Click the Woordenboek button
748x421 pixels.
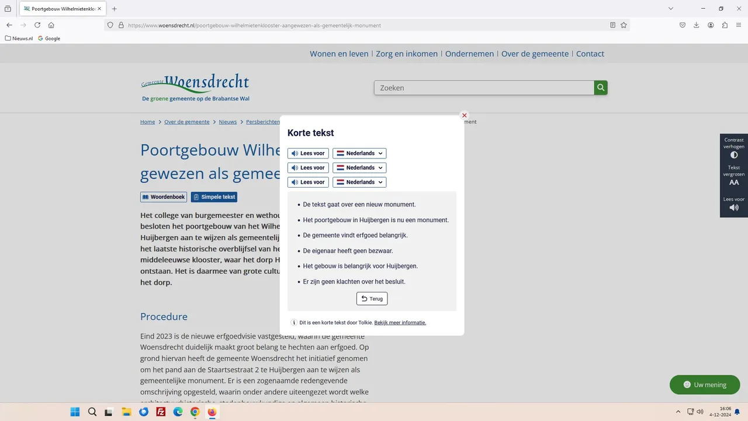tap(164, 197)
